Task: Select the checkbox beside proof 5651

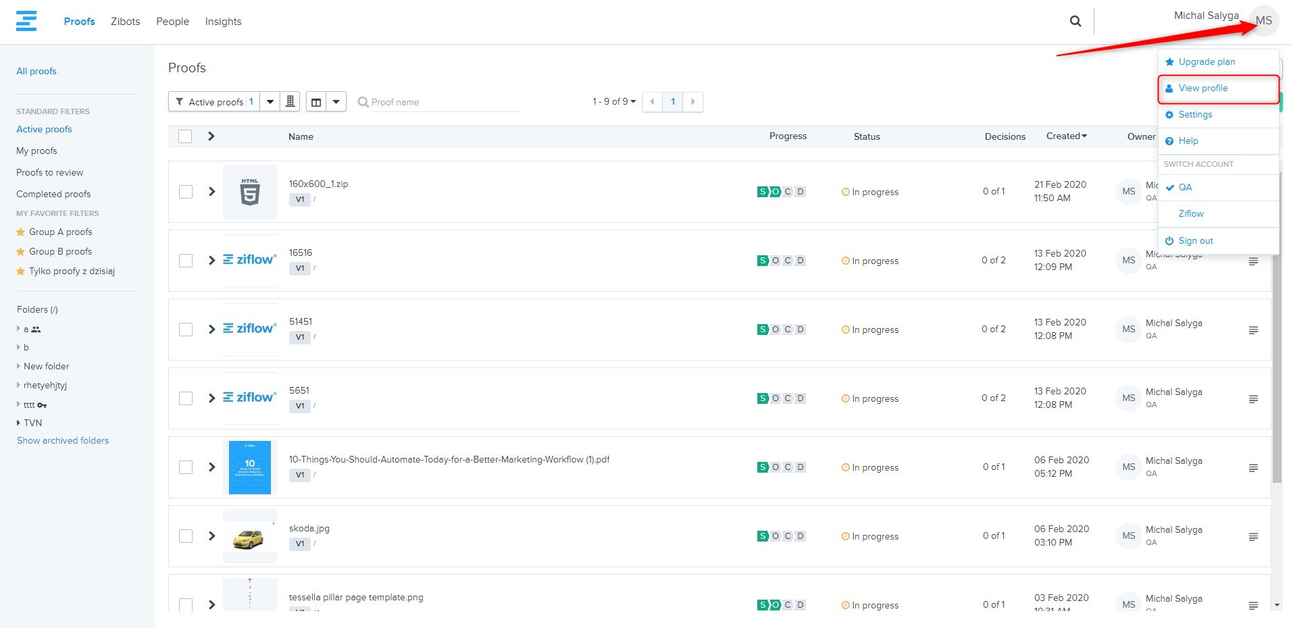Action: [x=186, y=398]
